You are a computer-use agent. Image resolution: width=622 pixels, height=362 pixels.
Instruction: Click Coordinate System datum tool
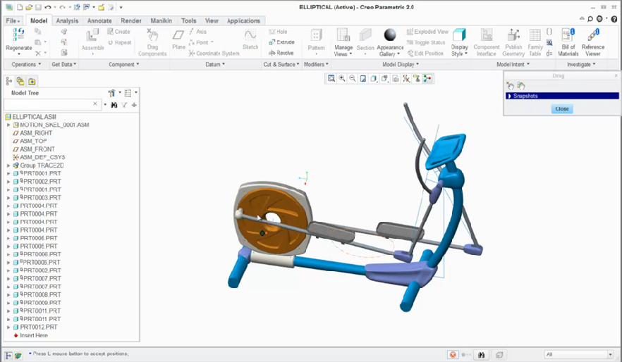(214, 53)
